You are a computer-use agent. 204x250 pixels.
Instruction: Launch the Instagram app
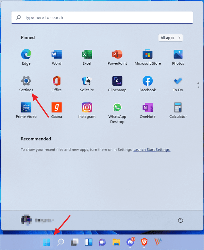(x=87, y=110)
